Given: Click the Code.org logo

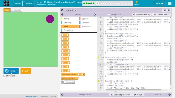Looking at the screenshot, I should (x=6, y=3).
